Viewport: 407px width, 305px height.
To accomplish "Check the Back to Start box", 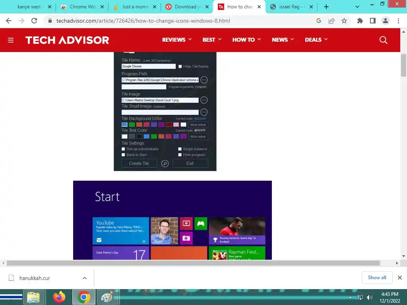I will (123, 155).
